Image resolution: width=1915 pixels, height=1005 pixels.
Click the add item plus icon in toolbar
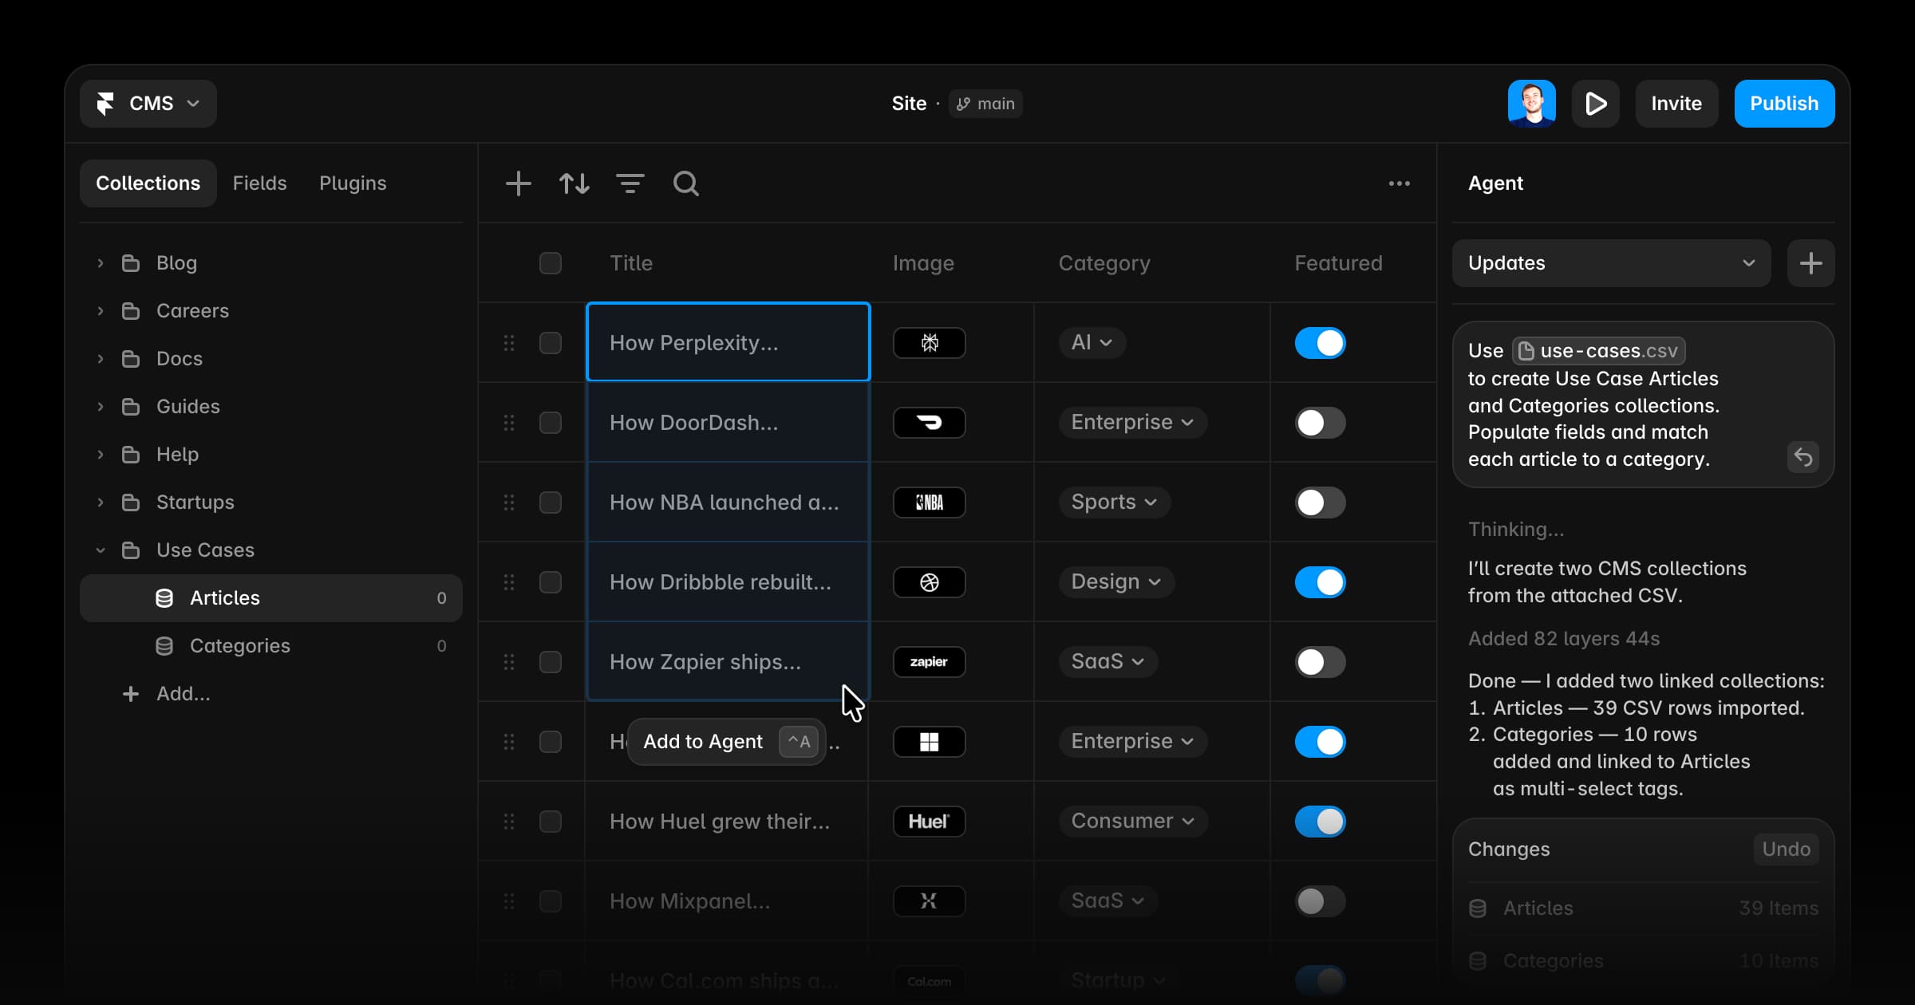[x=519, y=183]
